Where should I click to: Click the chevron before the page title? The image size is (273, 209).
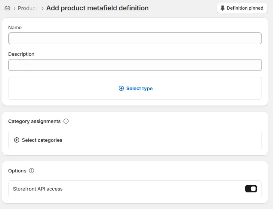tap(43, 8)
